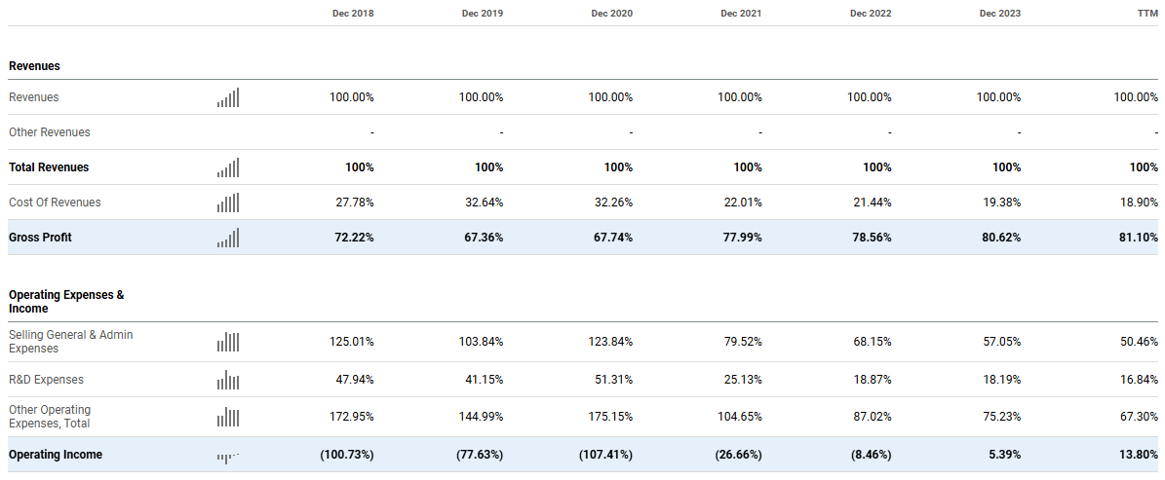Click the Dec 2021 column header
1165x480 pixels.
(741, 14)
